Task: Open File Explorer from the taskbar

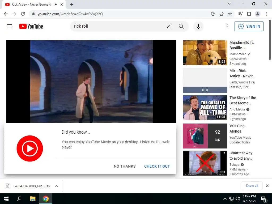Action: (32, 199)
